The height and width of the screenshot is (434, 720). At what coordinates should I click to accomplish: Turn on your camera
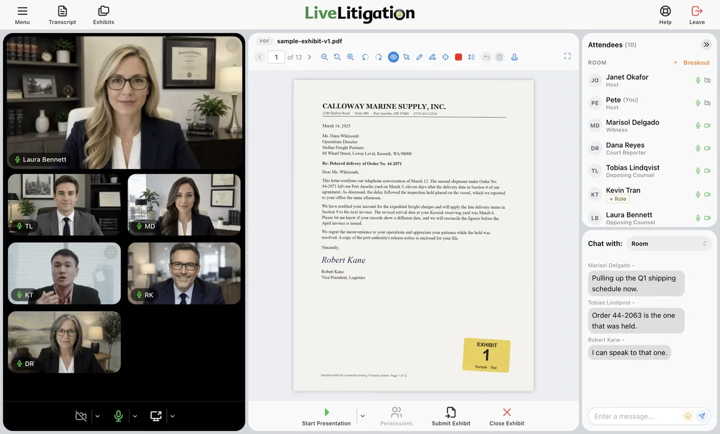pyautogui.click(x=81, y=416)
